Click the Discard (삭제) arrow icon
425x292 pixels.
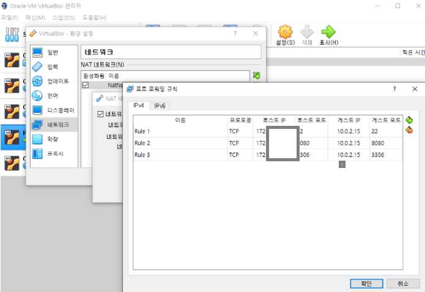coord(307,35)
